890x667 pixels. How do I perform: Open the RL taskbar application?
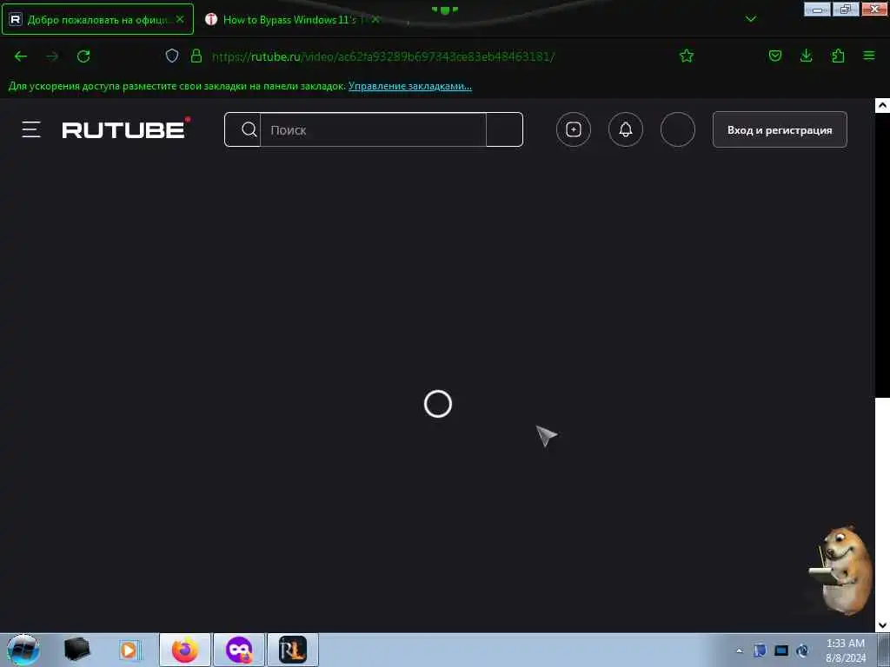292,650
